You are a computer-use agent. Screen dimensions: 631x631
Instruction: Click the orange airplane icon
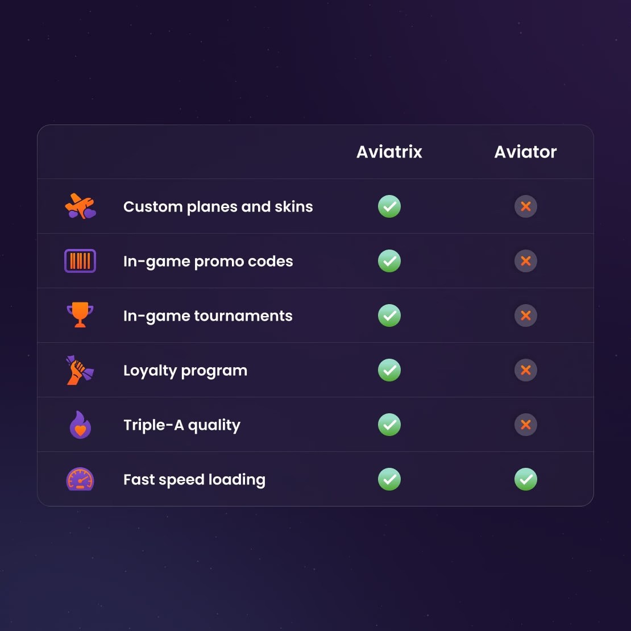80,206
